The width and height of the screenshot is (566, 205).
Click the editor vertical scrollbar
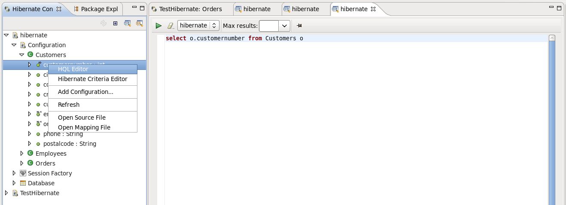click(552, 120)
